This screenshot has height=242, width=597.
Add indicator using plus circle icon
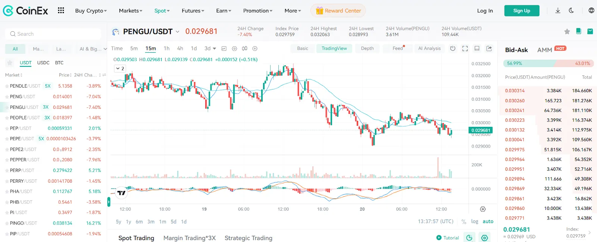[x=255, y=48]
